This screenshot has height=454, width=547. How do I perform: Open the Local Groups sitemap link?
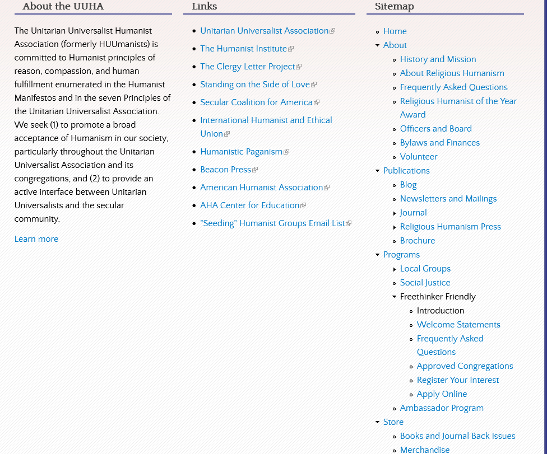pos(425,269)
